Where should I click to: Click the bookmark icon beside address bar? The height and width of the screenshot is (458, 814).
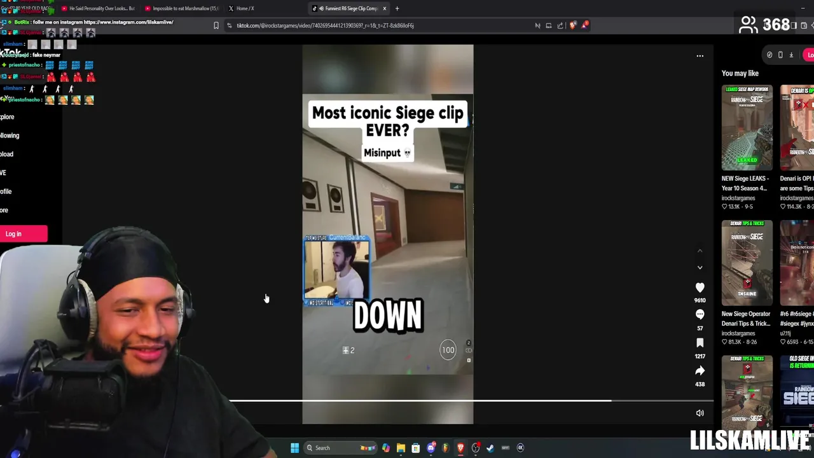[216, 25]
